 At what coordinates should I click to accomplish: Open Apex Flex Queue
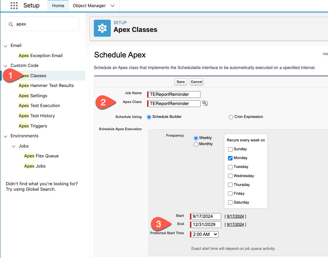(x=41, y=156)
